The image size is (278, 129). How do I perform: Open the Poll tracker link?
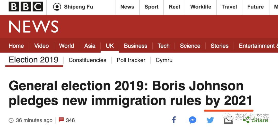tap(131, 60)
